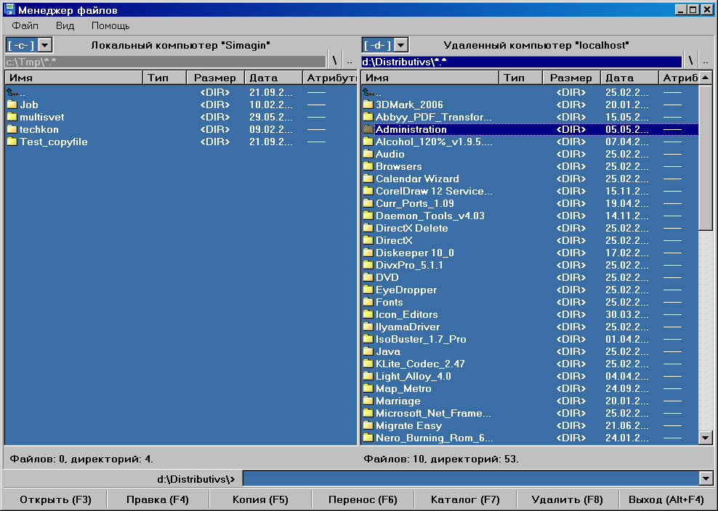Sort left panel by Размер column
Screen dimensions: 718x511
click(215, 78)
